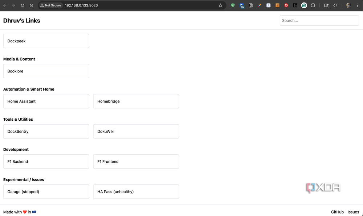
Task: Click the Experimental / Issues heading
Action: (x=24, y=179)
